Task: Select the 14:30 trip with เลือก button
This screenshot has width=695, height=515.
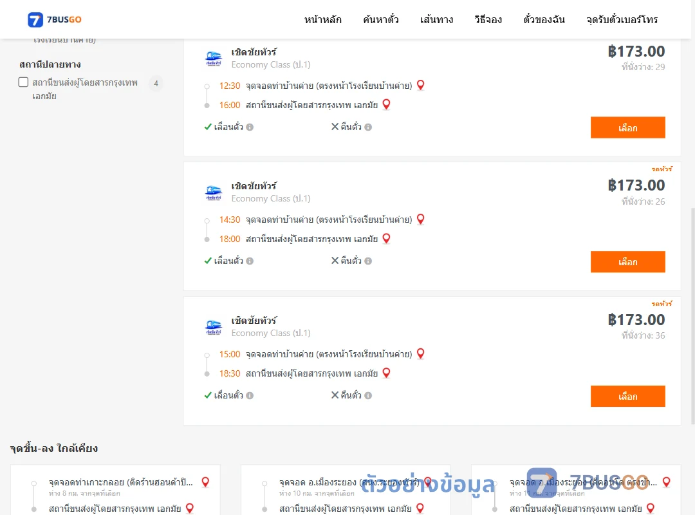Action: point(627,262)
